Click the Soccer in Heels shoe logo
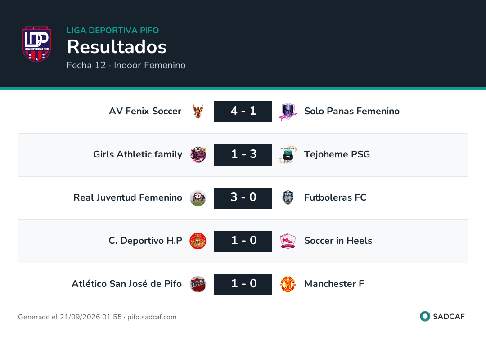The image size is (486, 340). (x=288, y=241)
